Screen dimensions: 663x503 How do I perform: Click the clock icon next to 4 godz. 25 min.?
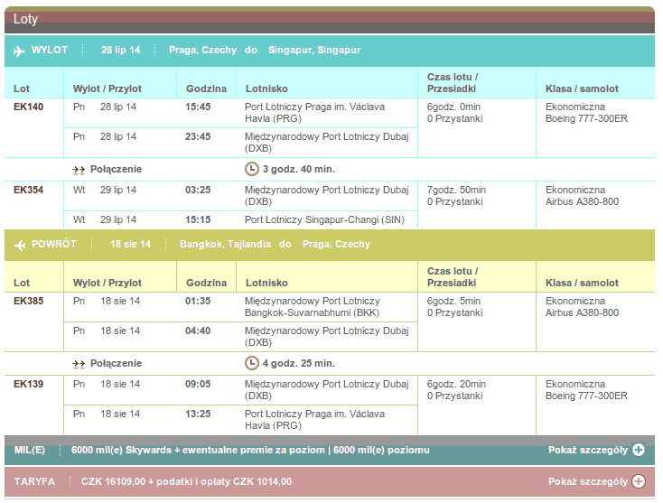click(x=252, y=363)
